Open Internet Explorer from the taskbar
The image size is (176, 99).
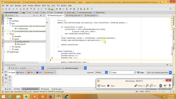point(10,97)
